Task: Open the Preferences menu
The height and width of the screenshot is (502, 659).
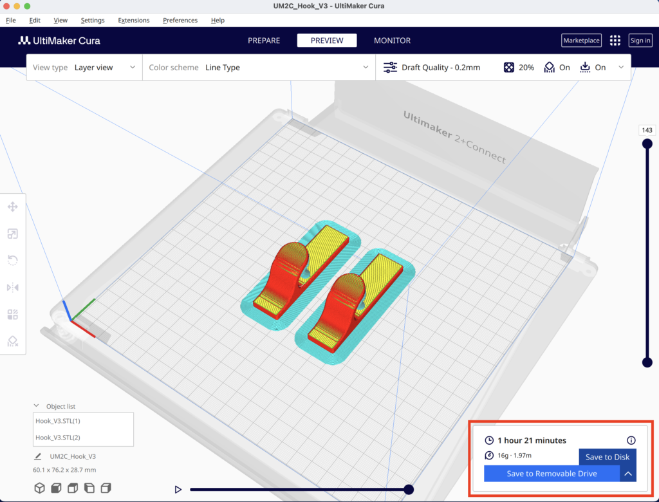Action: pos(180,20)
